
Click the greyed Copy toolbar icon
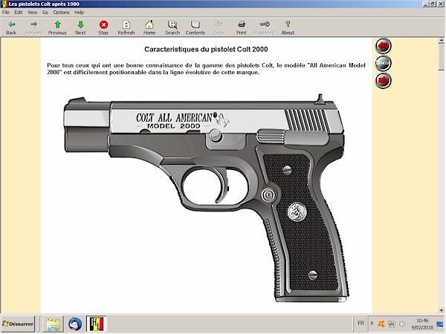coord(219,27)
